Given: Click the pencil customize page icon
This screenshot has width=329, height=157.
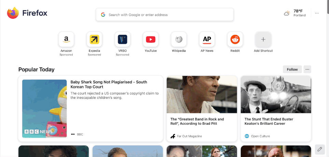Looking at the screenshot, I should pos(320,149).
